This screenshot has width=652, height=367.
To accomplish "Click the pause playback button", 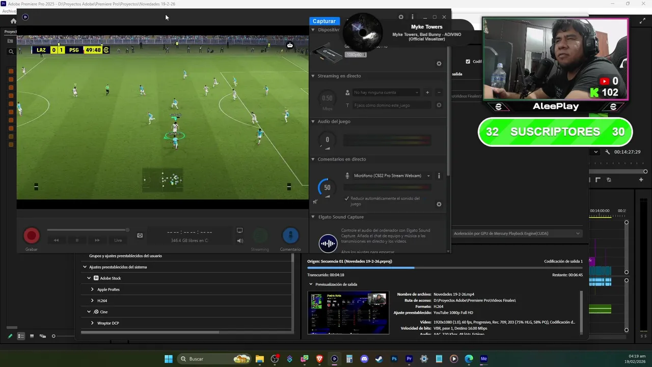I will [77, 240].
